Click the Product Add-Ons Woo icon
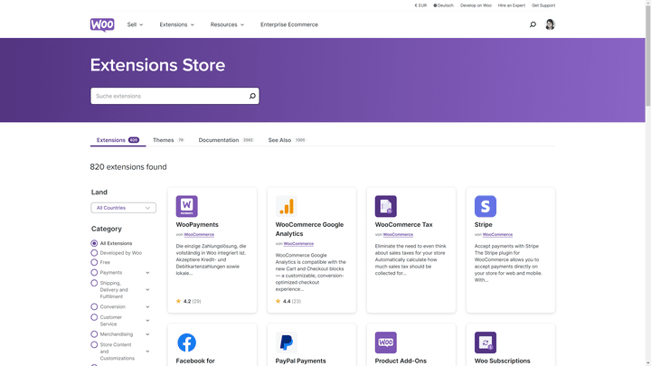This screenshot has width=651, height=366. (386, 343)
